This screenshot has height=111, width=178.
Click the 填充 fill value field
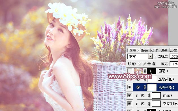pyautogui.click(x=174, y=64)
